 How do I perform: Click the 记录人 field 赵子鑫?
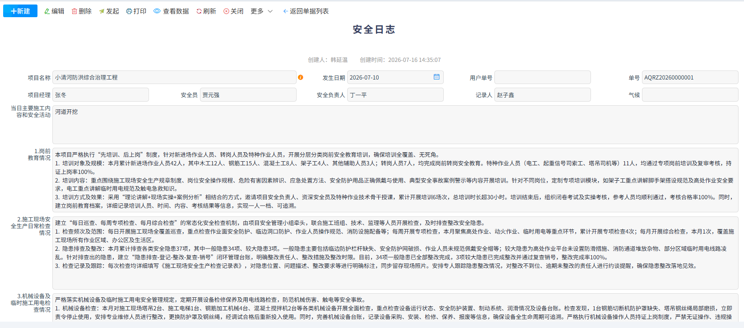click(x=543, y=95)
